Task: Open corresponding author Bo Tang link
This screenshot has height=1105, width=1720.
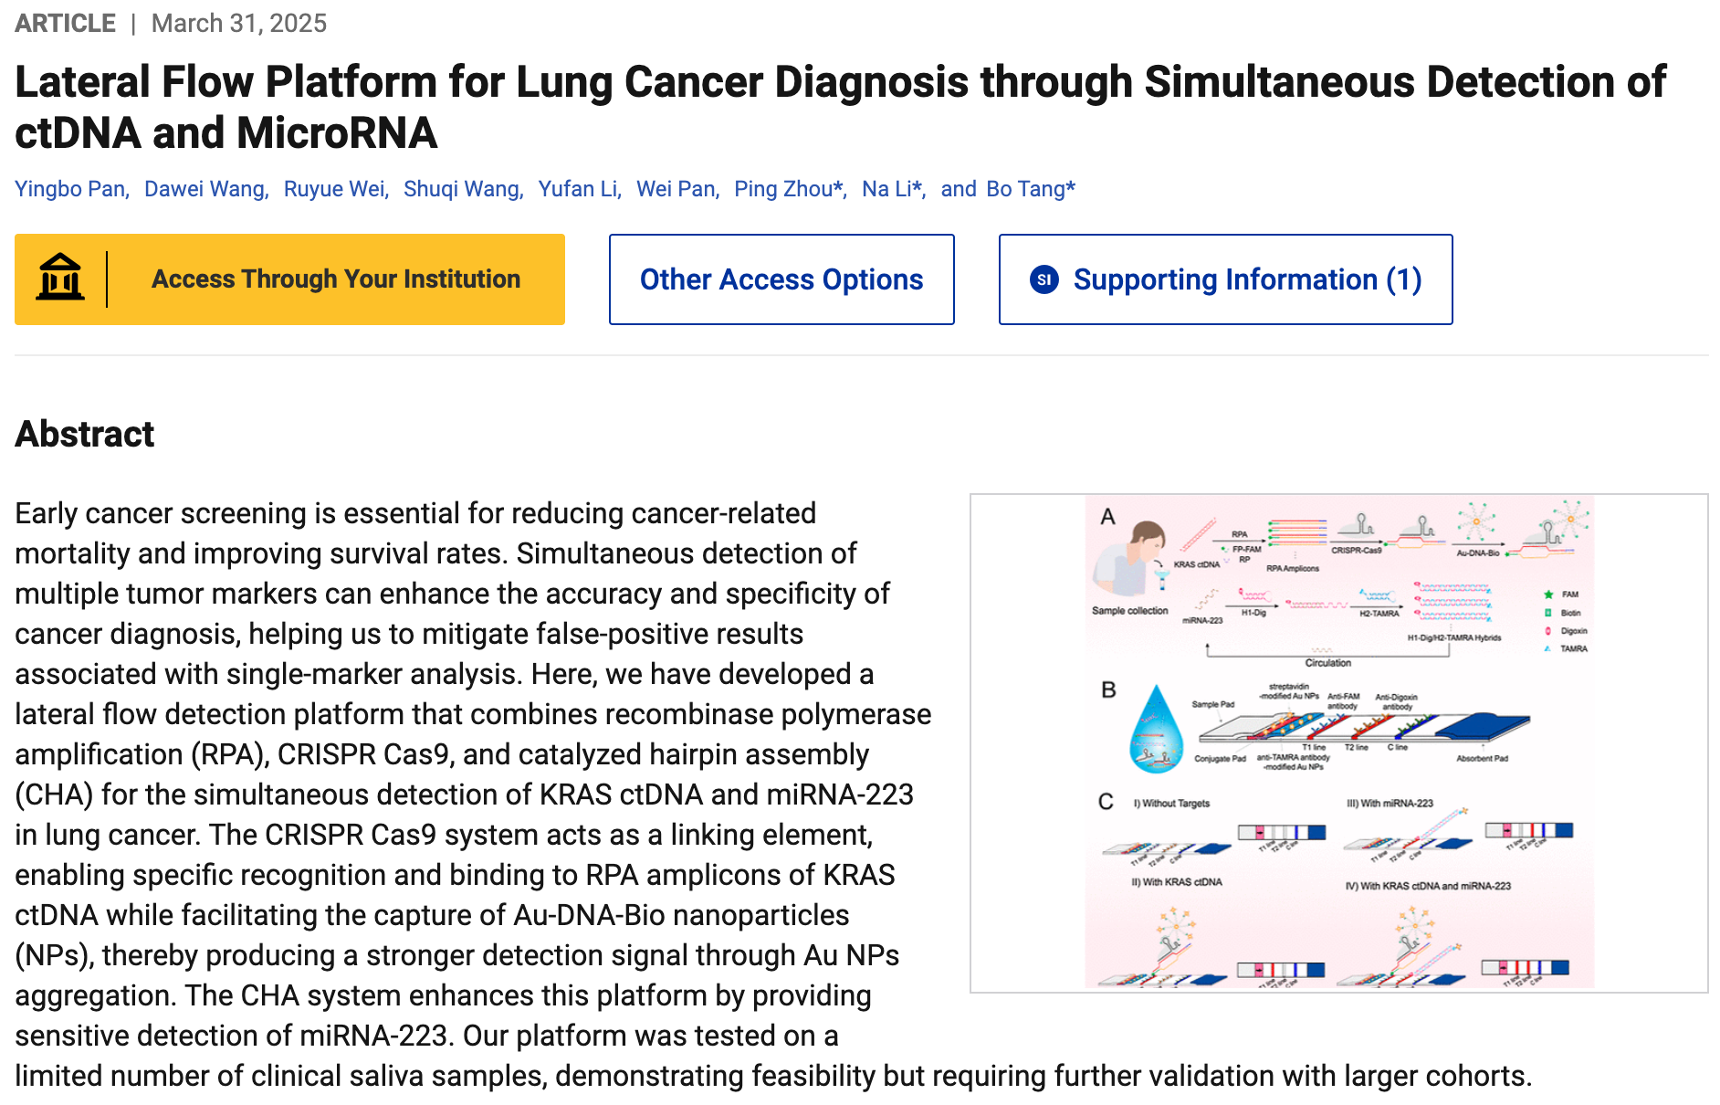Action: click(1031, 189)
